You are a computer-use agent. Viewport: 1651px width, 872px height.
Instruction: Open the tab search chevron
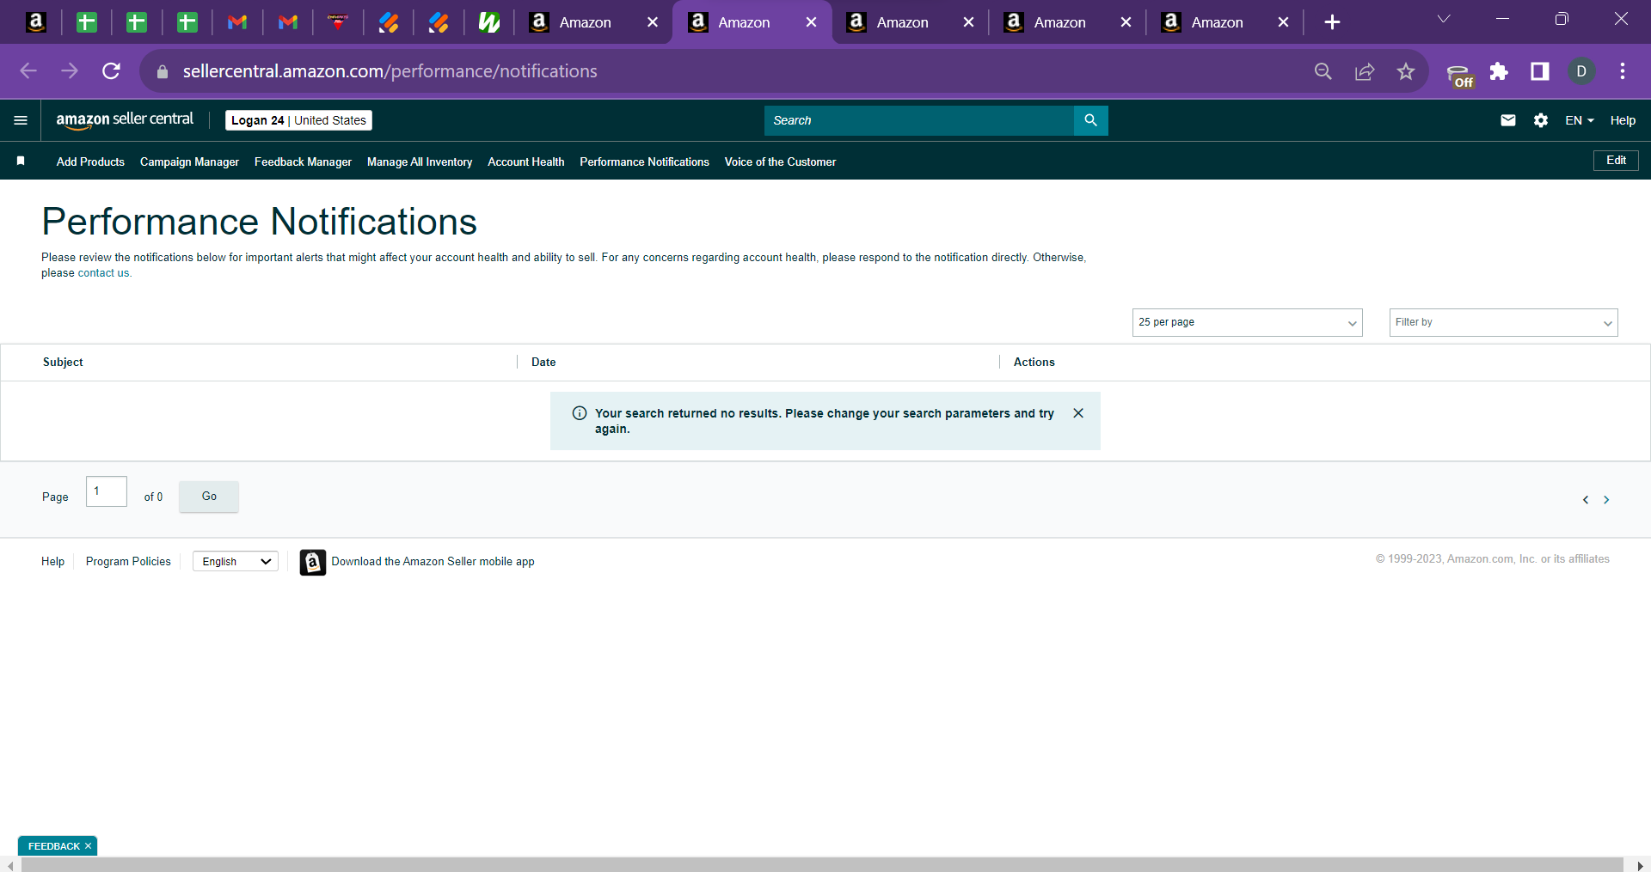(x=1444, y=19)
